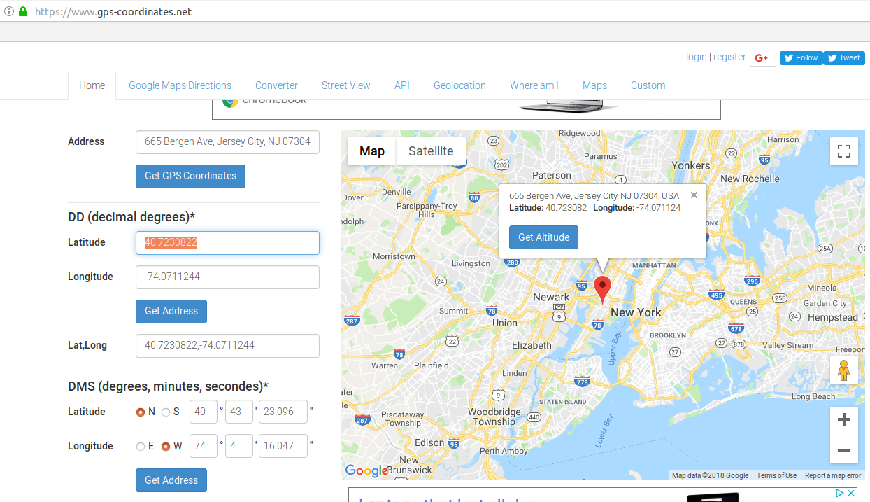Image resolution: width=870 pixels, height=502 pixels.
Task: Click the Twitter Tweet button
Action: 843,58
